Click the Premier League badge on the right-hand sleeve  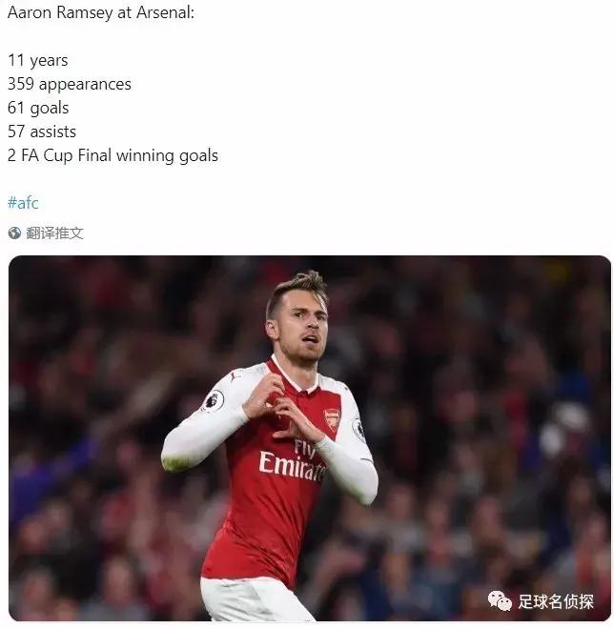point(358,428)
